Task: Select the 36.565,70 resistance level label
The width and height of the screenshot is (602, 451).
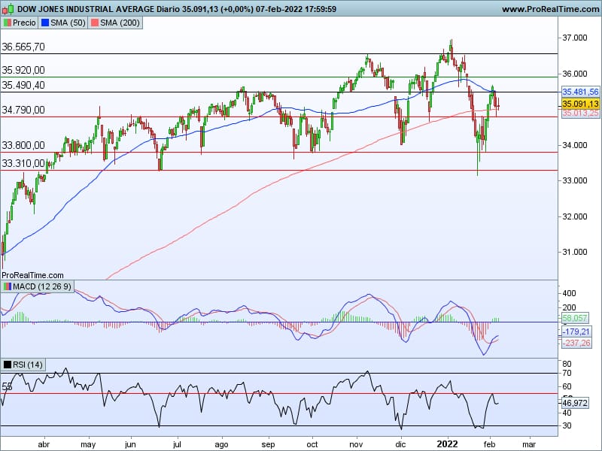Action: click(23, 47)
